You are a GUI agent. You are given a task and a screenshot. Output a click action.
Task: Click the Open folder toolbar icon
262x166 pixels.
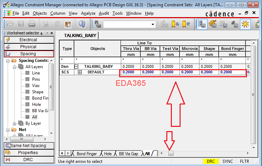[10, 24]
